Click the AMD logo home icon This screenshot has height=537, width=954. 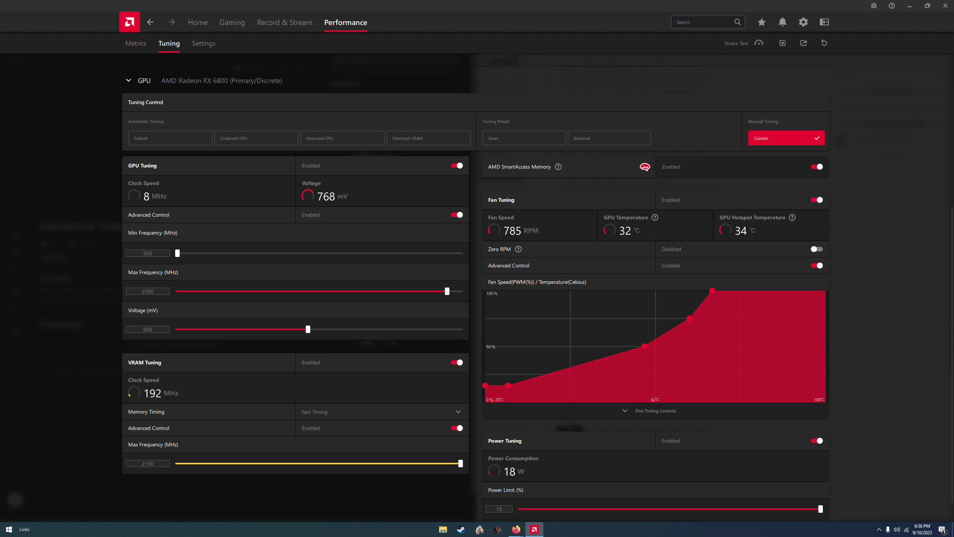129,22
